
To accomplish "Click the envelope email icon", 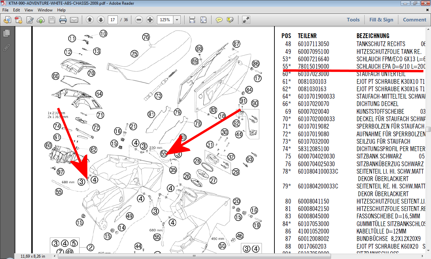I will pyautogui.click(x=74, y=20).
